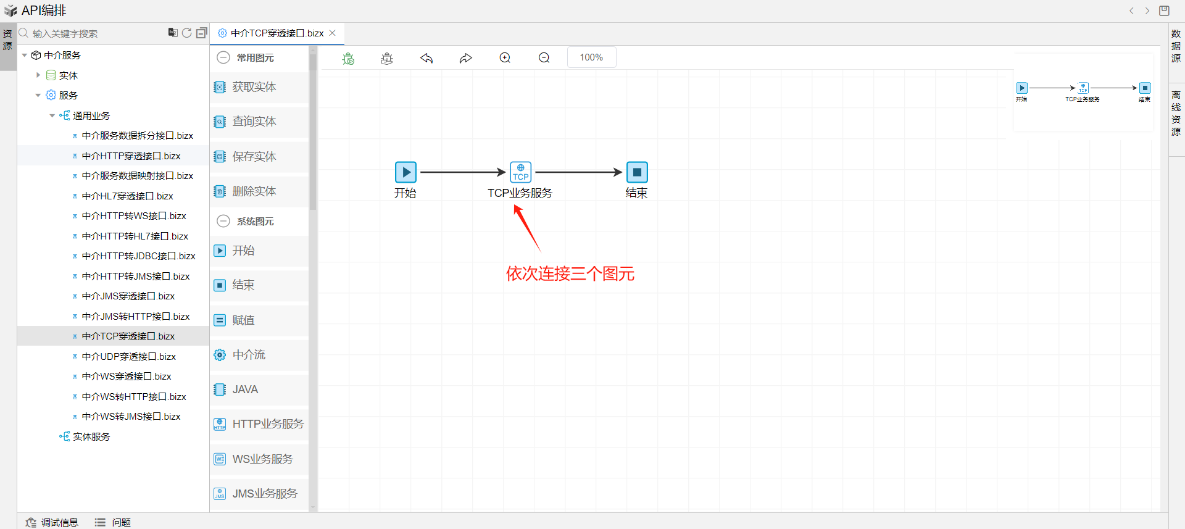
Task: Collapse the 系统图元 palette section
Action: [x=223, y=221]
